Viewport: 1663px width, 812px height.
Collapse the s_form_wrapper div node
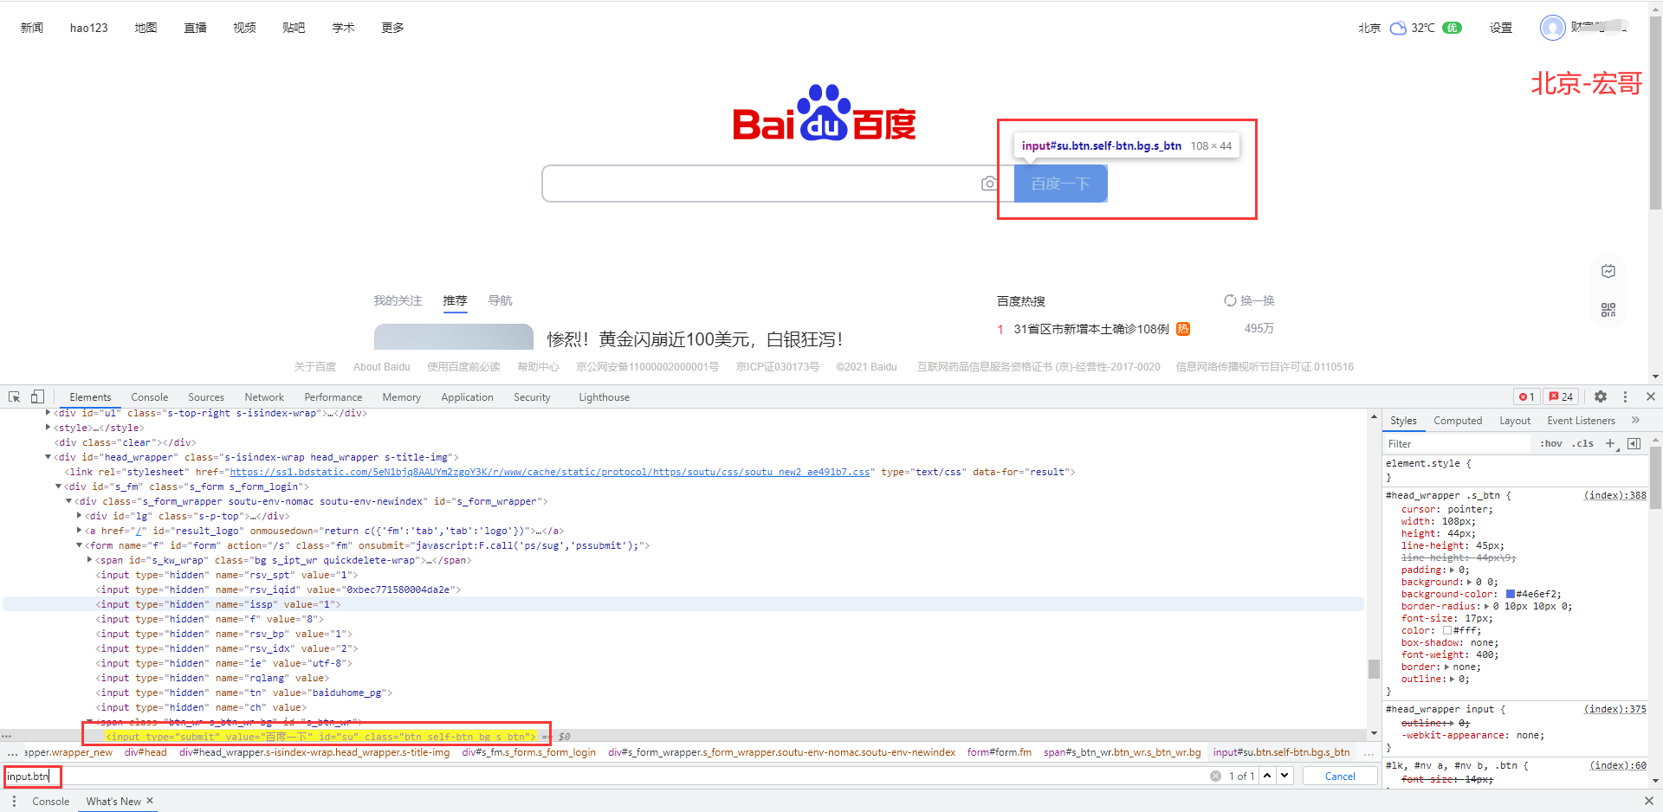pos(68,501)
